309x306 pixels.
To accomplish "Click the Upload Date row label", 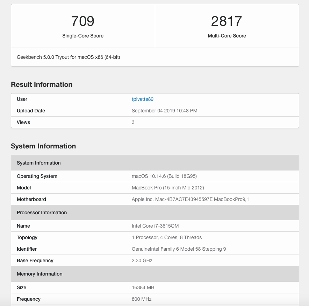I will [31, 111].
